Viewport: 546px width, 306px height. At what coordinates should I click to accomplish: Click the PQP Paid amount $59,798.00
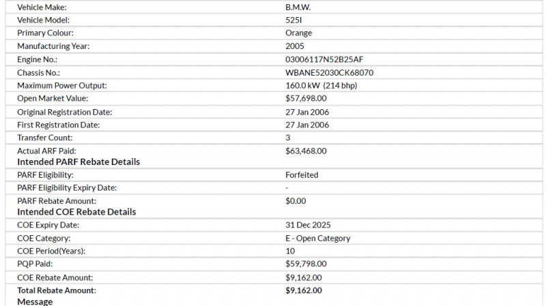(306, 264)
